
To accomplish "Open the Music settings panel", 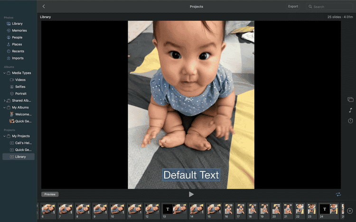I will point(350,110).
